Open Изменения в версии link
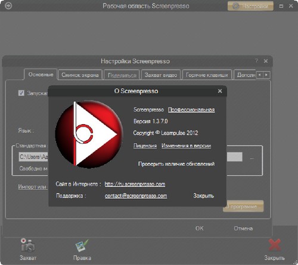 (186, 146)
